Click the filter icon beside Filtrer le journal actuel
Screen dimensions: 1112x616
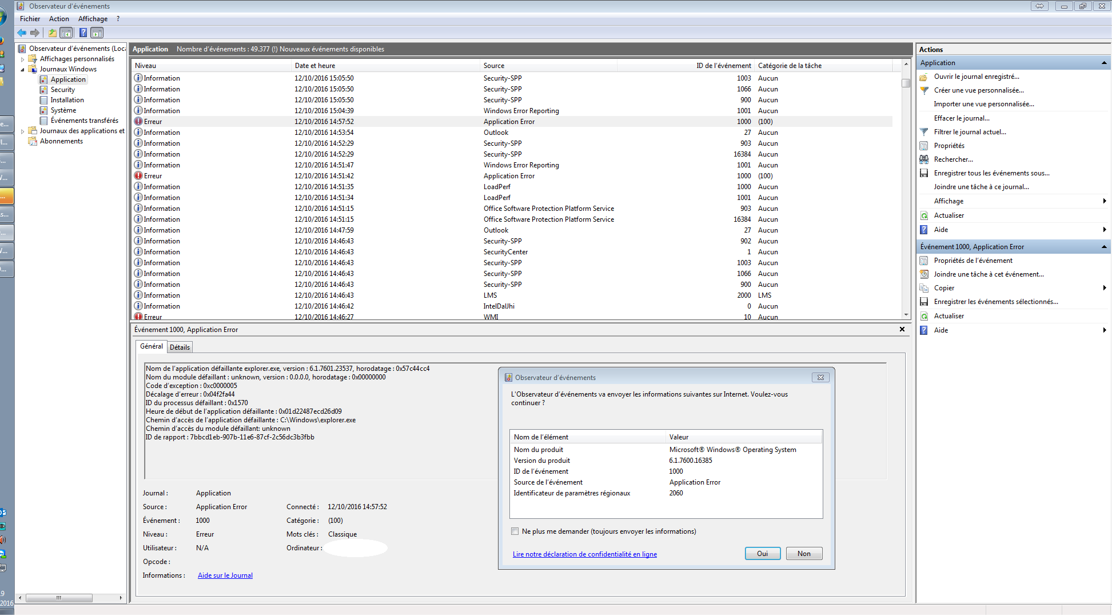[924, 131]
